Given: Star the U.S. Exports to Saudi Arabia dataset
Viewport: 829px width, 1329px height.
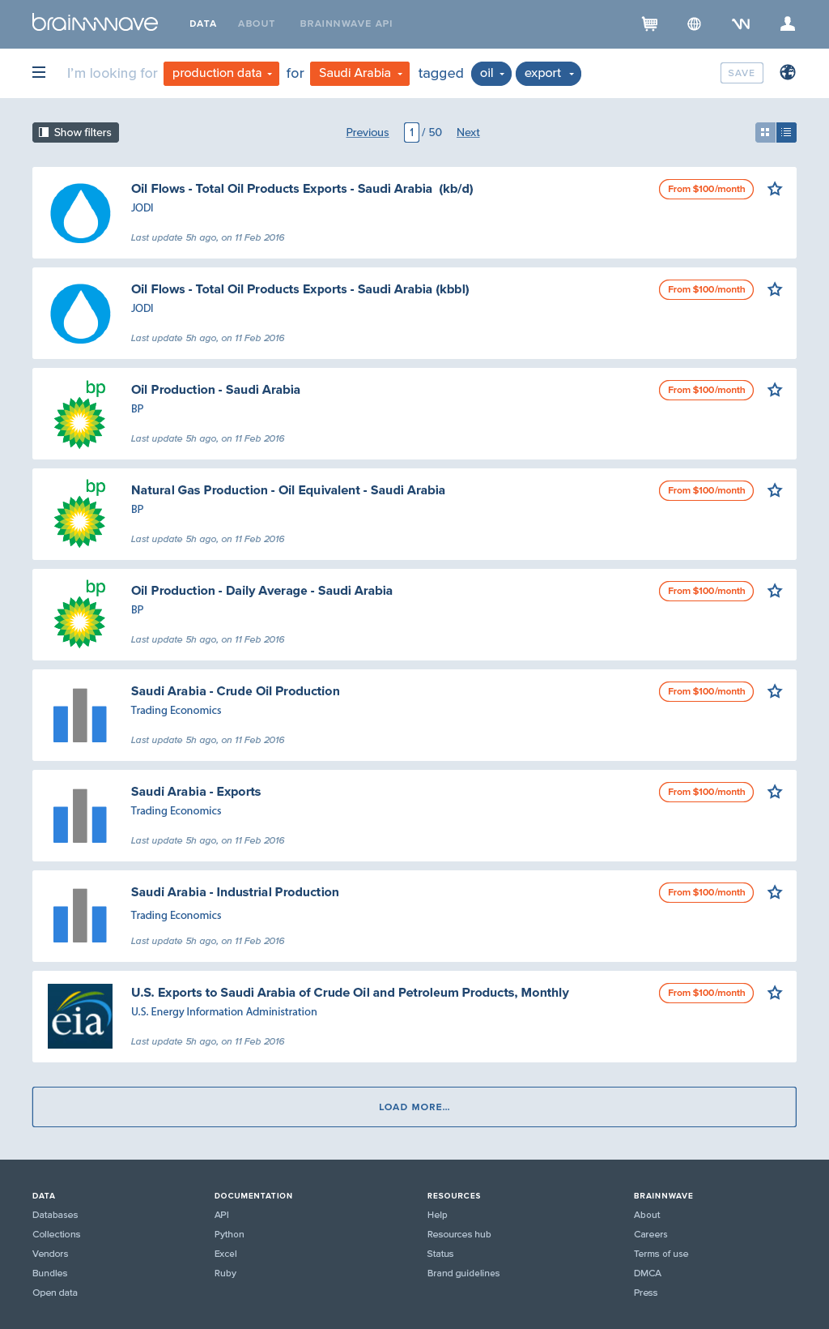Looking at the screenshot, I should tap(775, 993).
